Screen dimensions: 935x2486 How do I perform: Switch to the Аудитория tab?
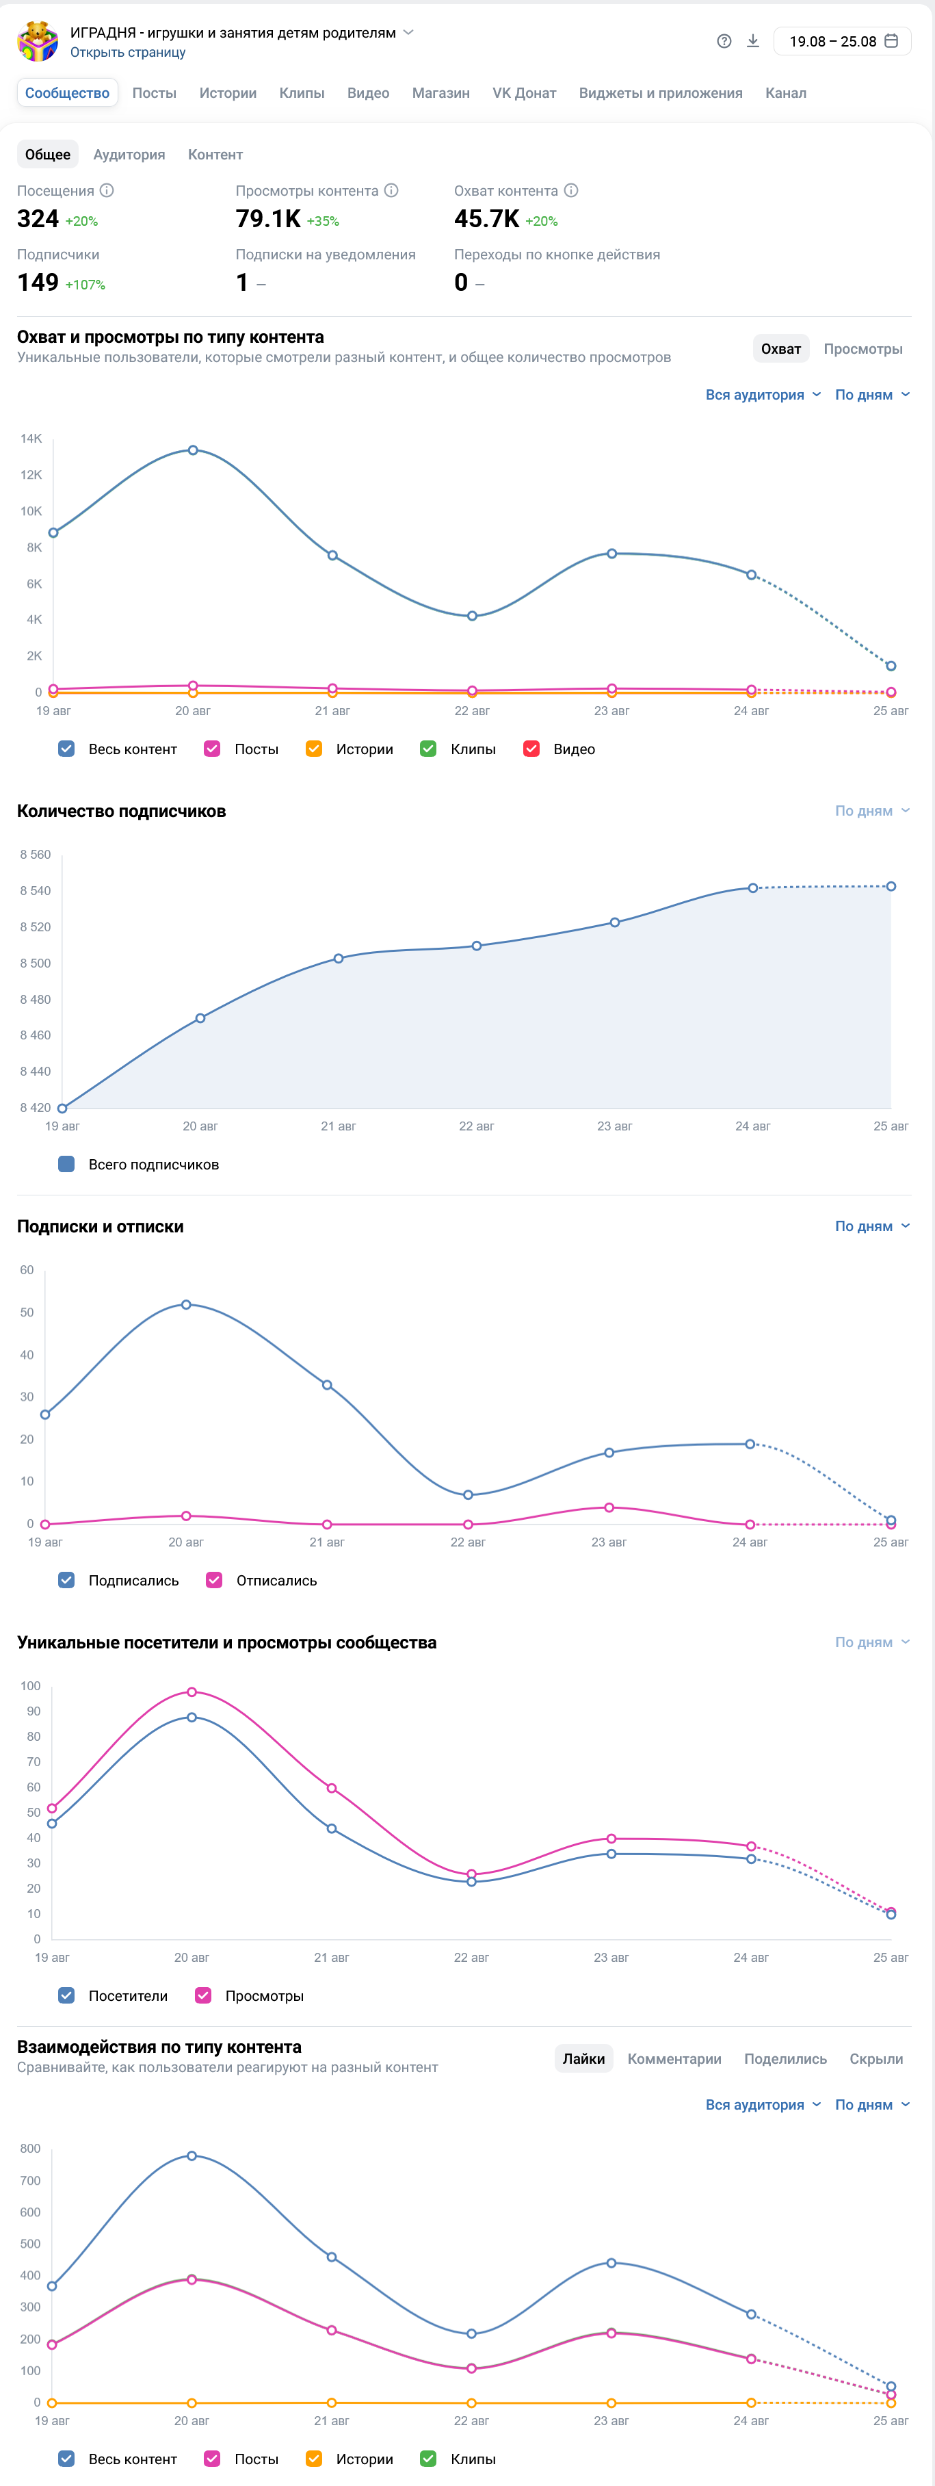[129, 155]
